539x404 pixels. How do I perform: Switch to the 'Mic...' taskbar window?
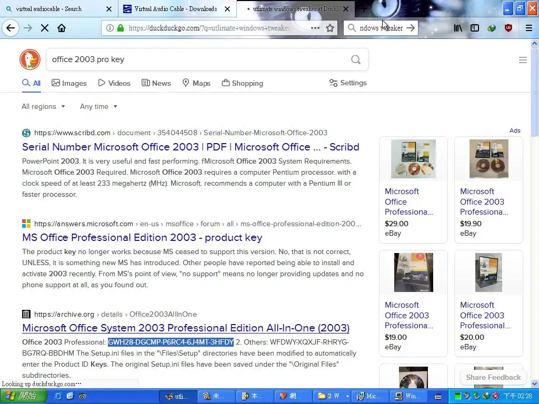[370, 397]
